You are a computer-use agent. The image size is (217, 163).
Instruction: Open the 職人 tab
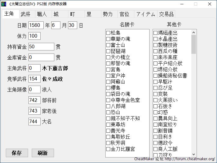pyautogui.click(x=42, y=14)
